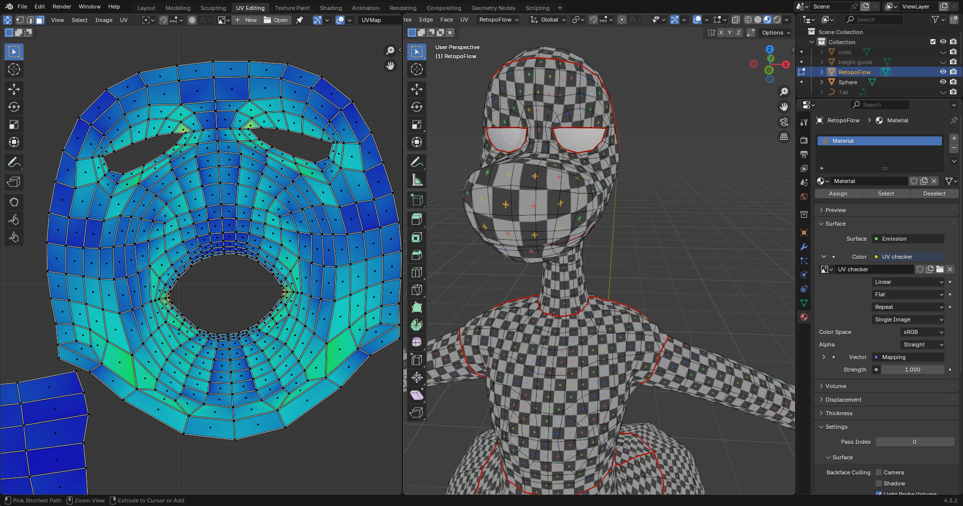Hide the Sphere object in viewport
This screenshot has width=963, height=506.
click(943, 82)
